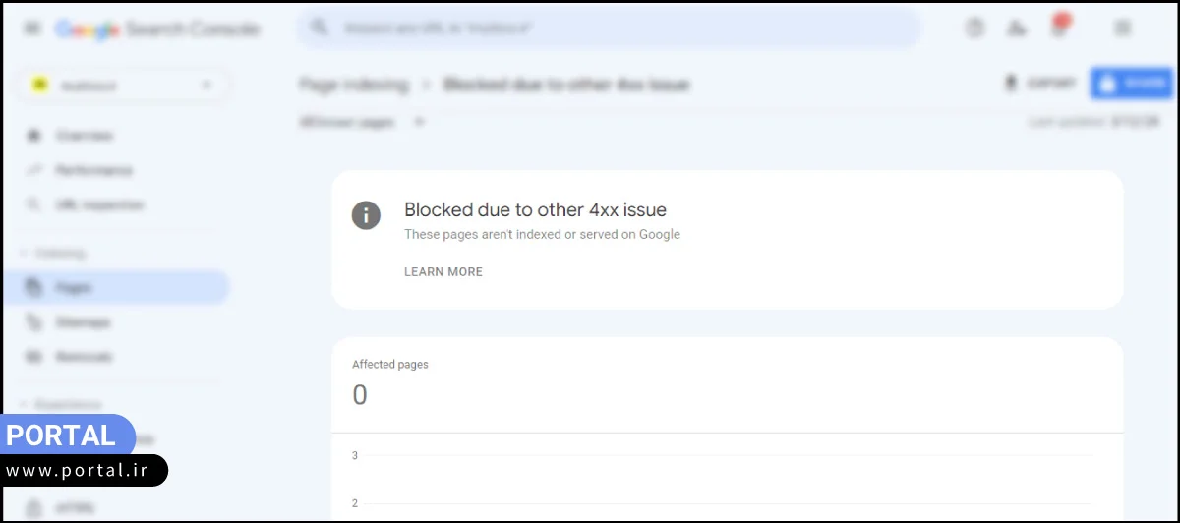
Task: Click the blue Share button
Action: pyautogui.click(x=1133, y=84)
